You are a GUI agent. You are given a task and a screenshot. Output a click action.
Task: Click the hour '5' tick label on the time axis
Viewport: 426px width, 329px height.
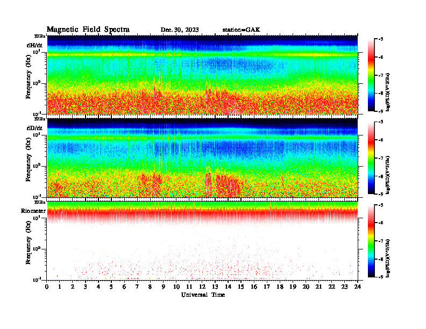(111, 287)
